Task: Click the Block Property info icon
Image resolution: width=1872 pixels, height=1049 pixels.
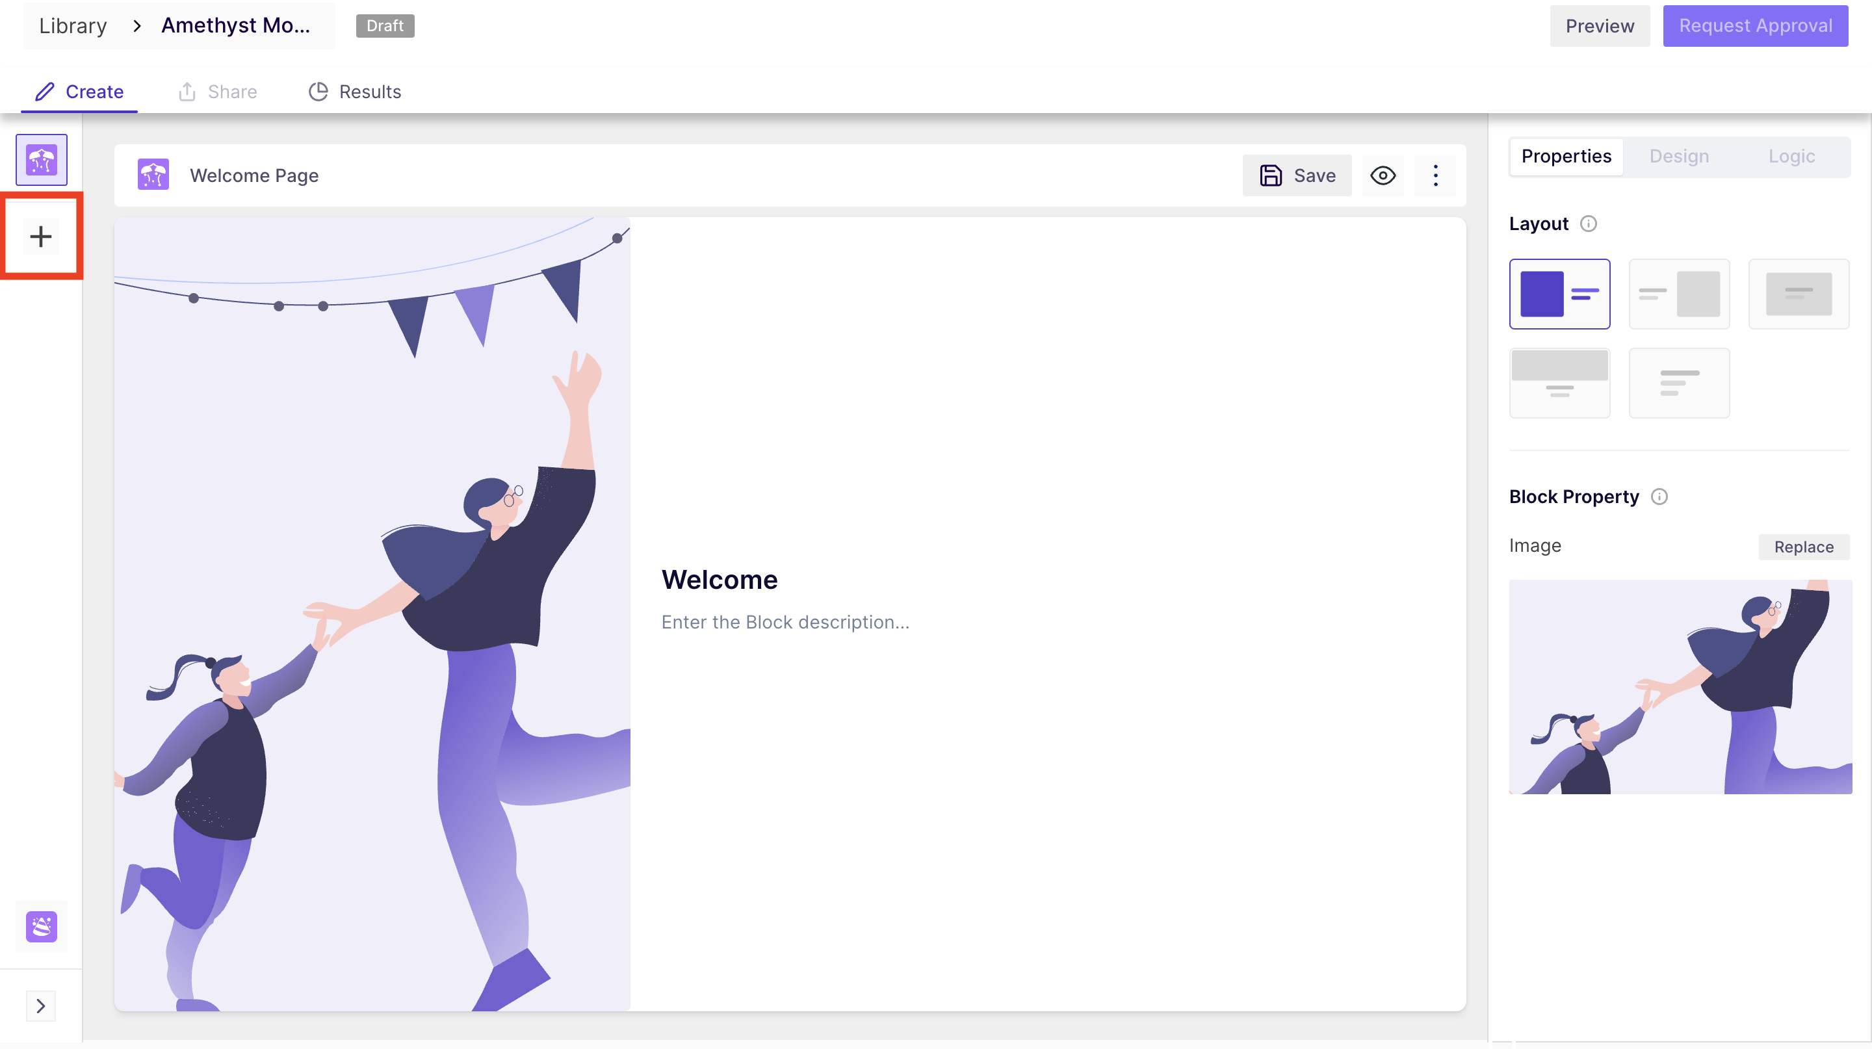Action: 1659,497
